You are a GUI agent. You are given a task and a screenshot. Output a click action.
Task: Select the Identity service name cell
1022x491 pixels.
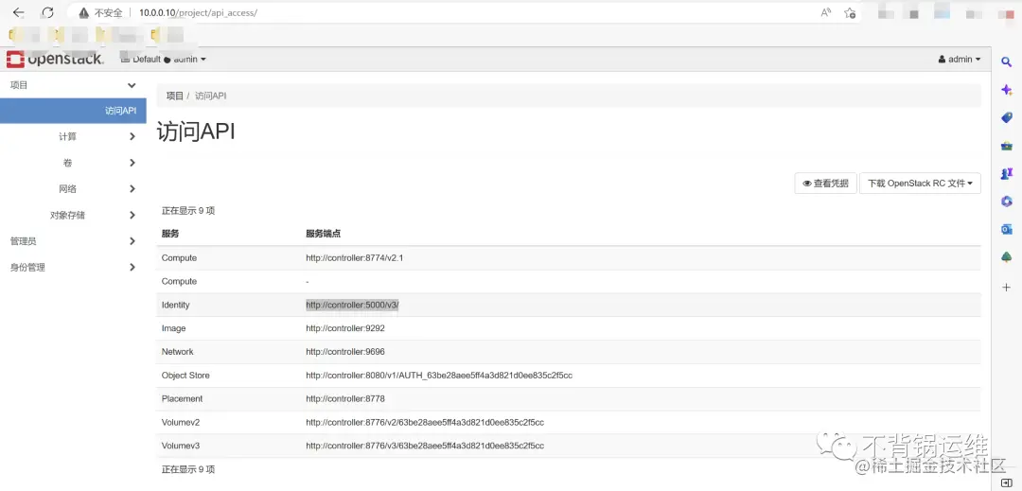(x=175, y=305)
